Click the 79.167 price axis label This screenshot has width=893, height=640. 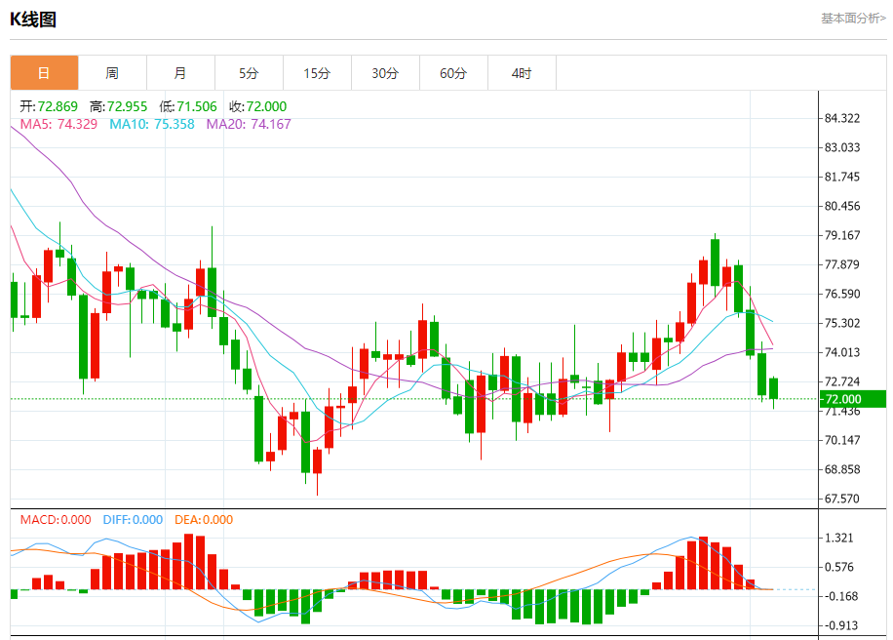tap(842, 235)
